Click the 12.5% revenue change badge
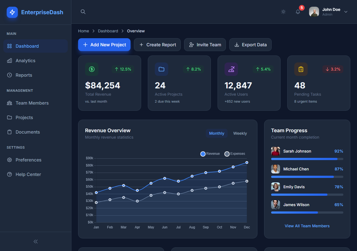Image resolution: width=357 pixels, height=251 pixels. tap(123, 69)
